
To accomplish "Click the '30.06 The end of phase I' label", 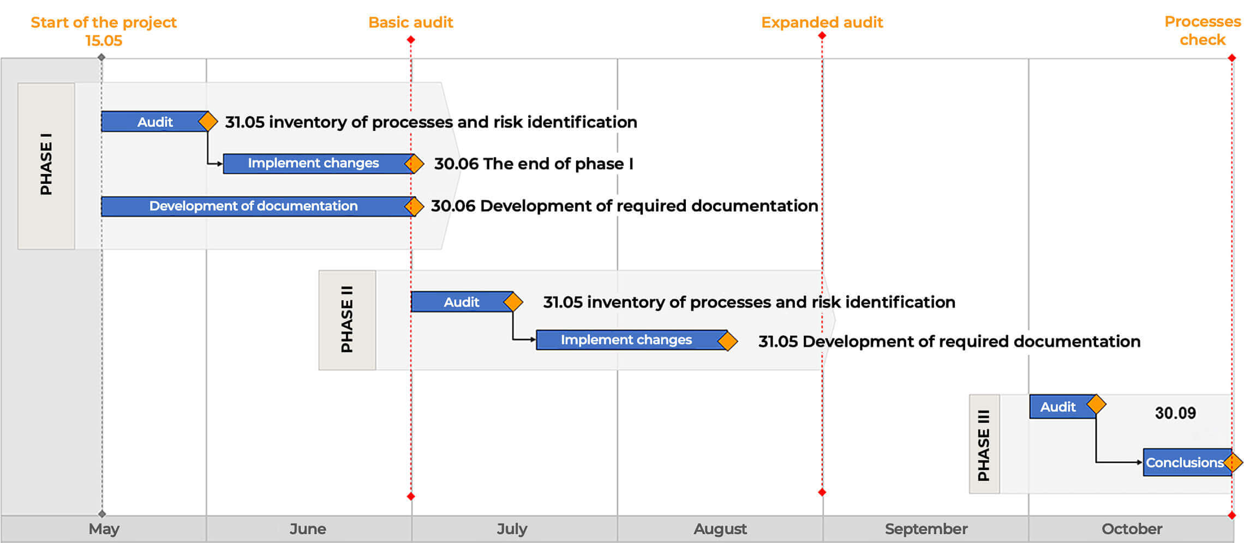I will coord(534,164).
